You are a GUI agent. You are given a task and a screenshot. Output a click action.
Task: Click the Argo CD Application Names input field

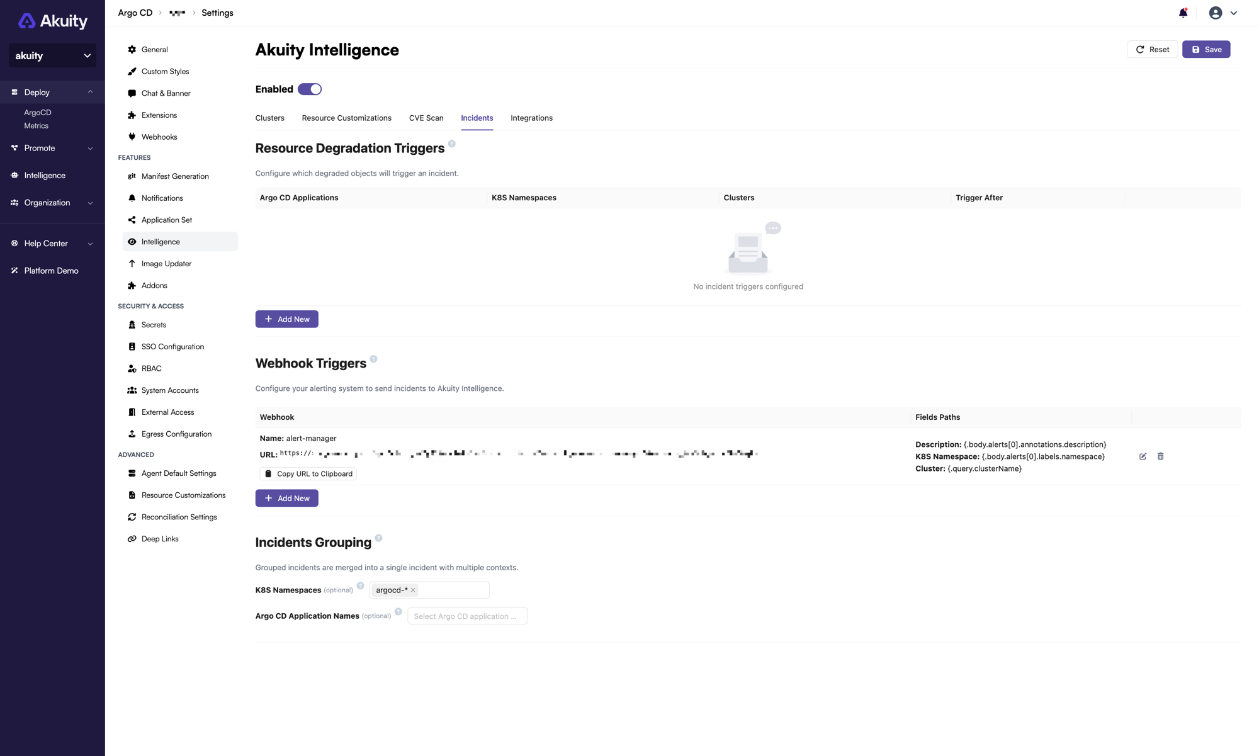pyautogui.click(x=467, y=616)
